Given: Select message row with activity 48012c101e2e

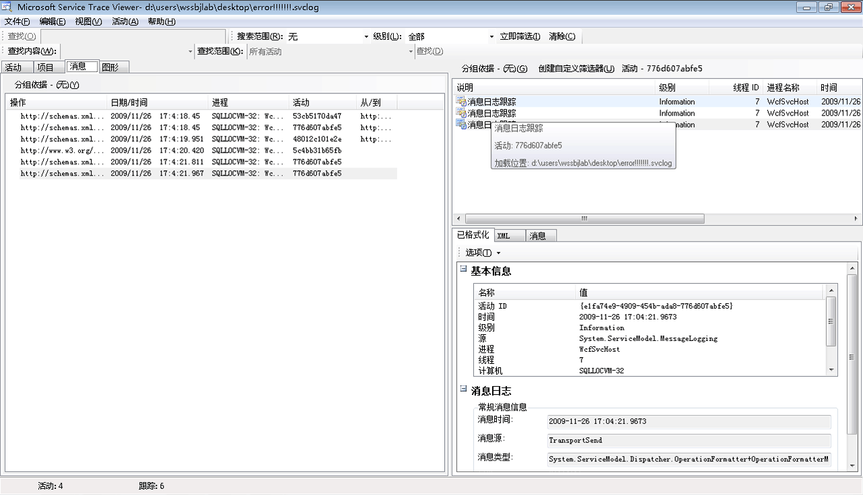Looking at the screenshot, I should pyautogui.click(x=201, y=139).
